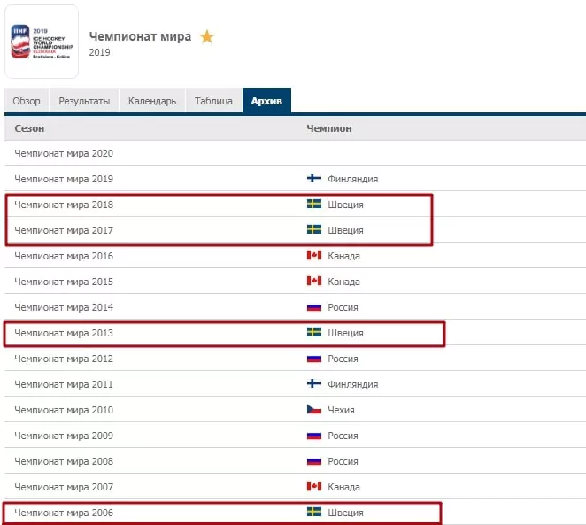Select champion Россия for 2009

[343, 436]
